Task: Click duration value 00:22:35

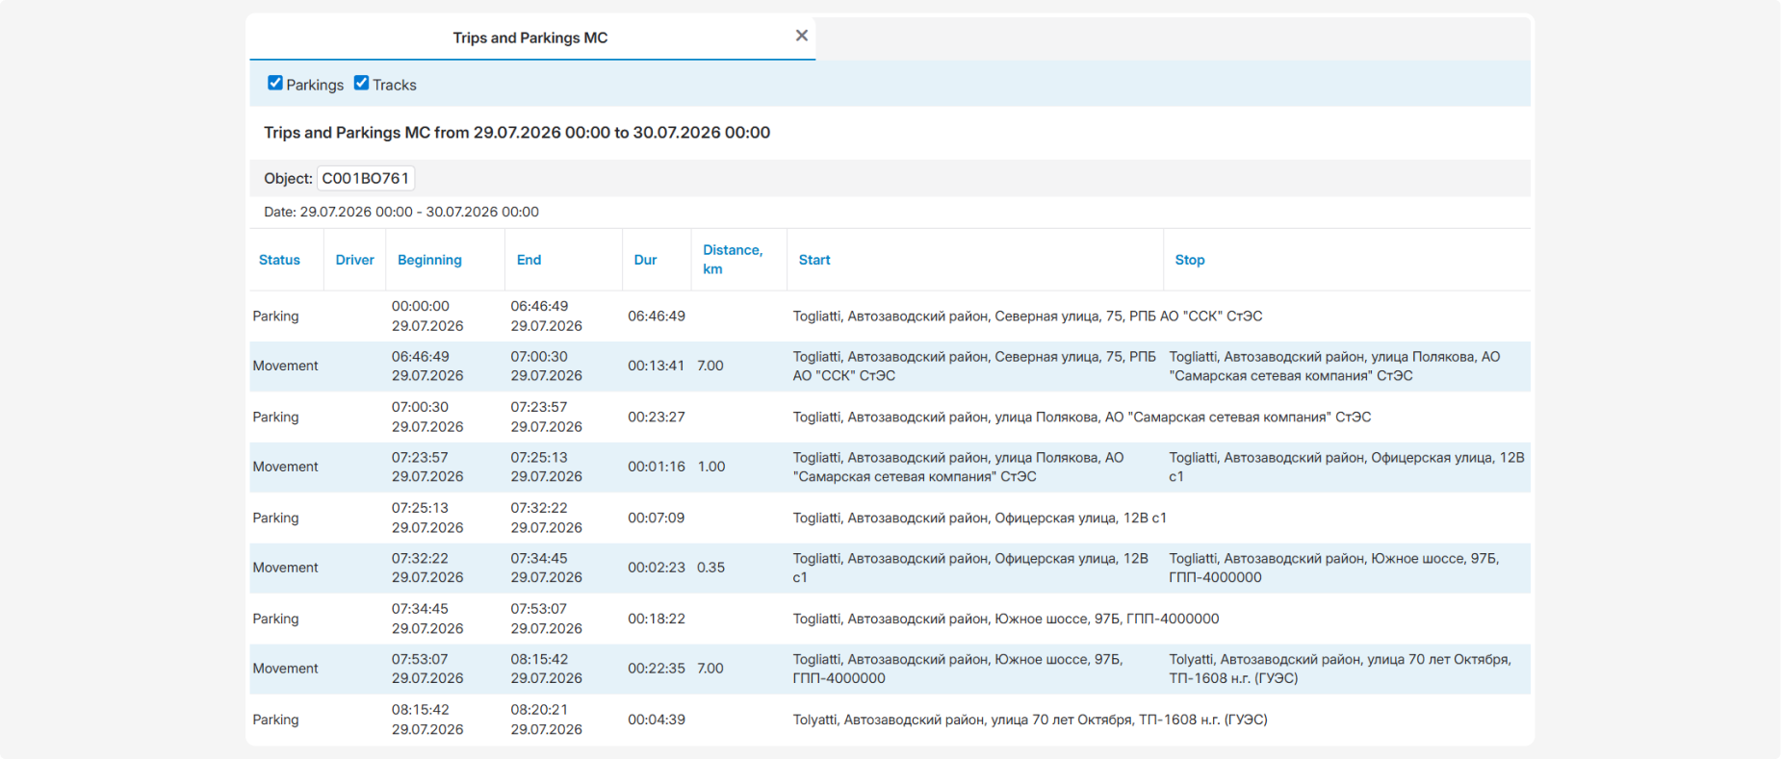Action: [x=657, y=670]
